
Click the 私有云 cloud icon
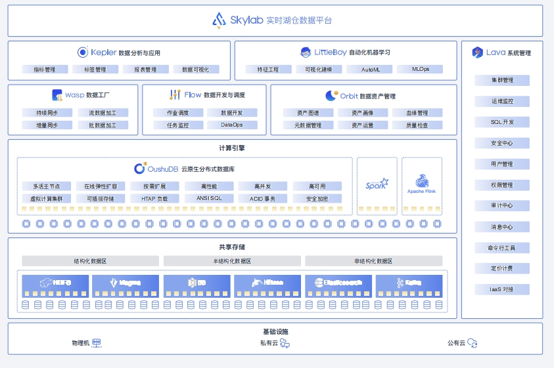(x=285, y=343)
